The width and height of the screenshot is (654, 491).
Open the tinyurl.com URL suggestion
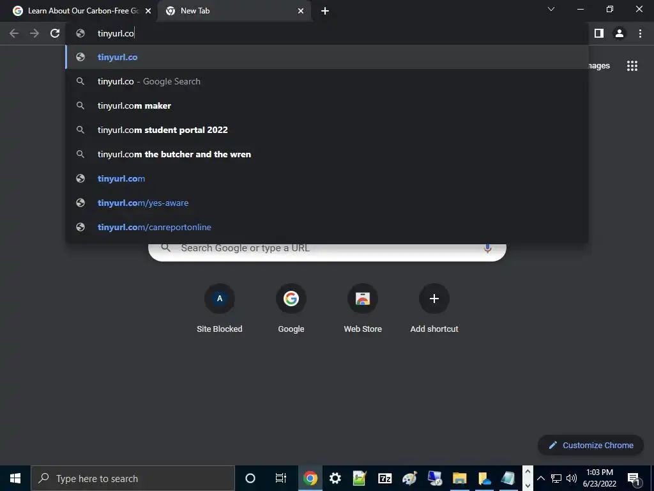(327, 178)
